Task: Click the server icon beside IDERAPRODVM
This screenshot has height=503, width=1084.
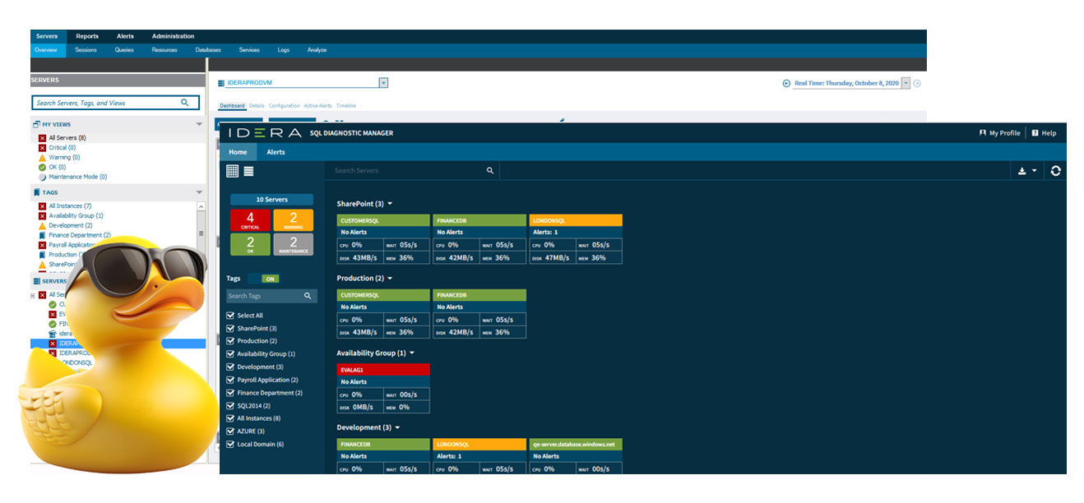Action: tap(221, 83)
